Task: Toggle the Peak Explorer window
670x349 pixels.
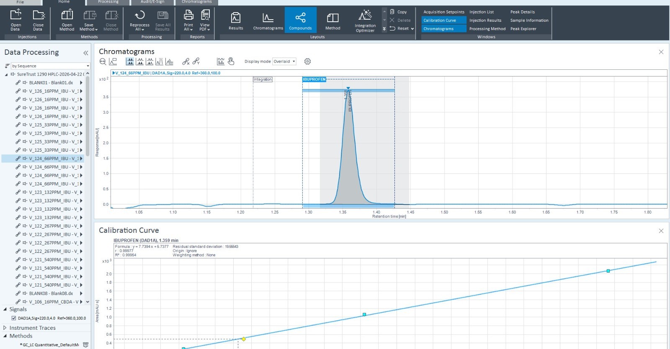Action: click(523, 28)
